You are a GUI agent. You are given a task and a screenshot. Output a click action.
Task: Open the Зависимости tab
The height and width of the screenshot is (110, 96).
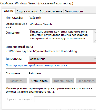click(74, 11)
